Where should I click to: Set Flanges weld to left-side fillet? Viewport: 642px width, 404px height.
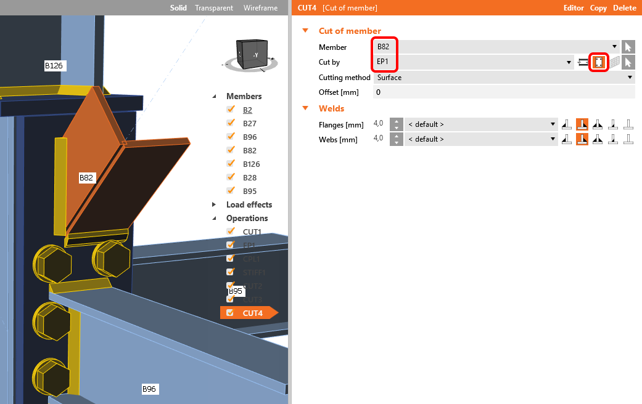pyautogui.click(x=567, y=124)
